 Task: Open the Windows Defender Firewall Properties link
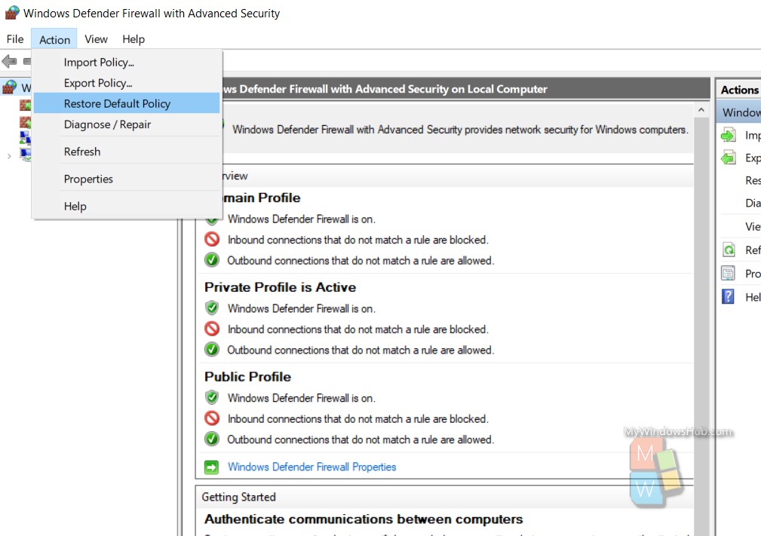(x=312, y=467)
